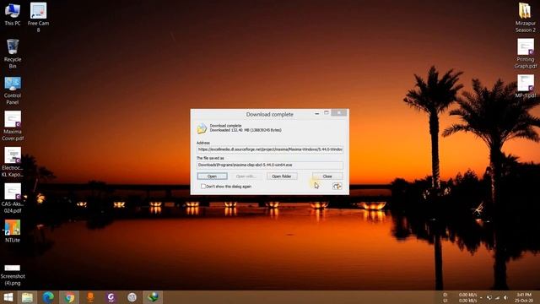Click network speed meter in taskbar

click(x=460, y=297)
